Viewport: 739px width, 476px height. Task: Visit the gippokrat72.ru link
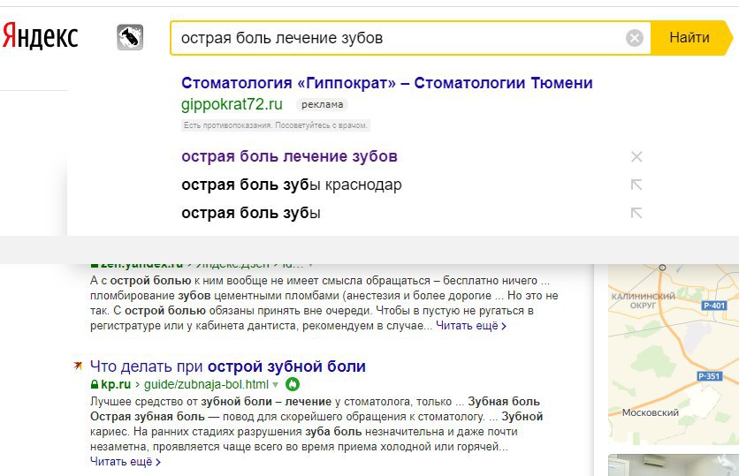[232, 104]
